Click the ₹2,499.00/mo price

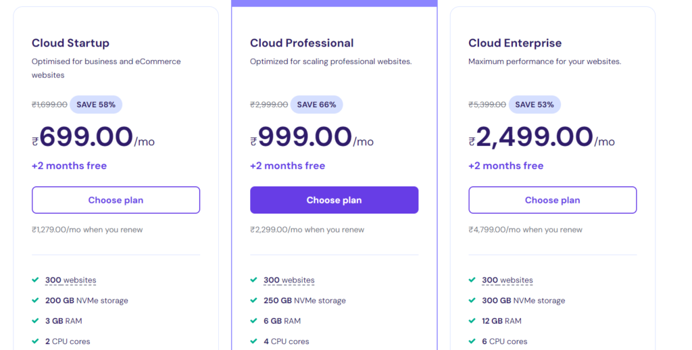(541, 136)
